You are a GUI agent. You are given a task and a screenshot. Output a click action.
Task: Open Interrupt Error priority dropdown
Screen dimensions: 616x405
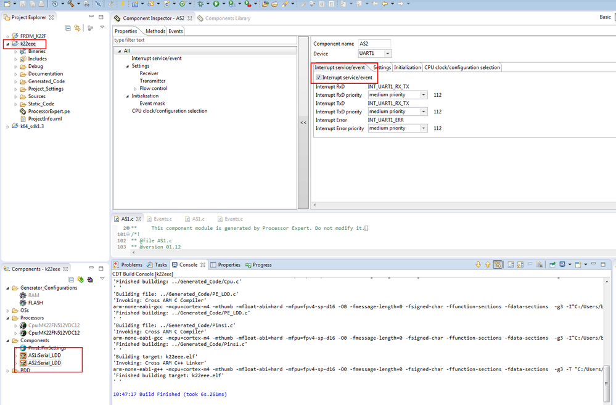click(x=424, y=128)
